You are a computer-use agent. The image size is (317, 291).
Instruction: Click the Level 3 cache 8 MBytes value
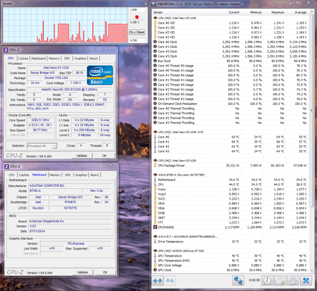[85, 135]
